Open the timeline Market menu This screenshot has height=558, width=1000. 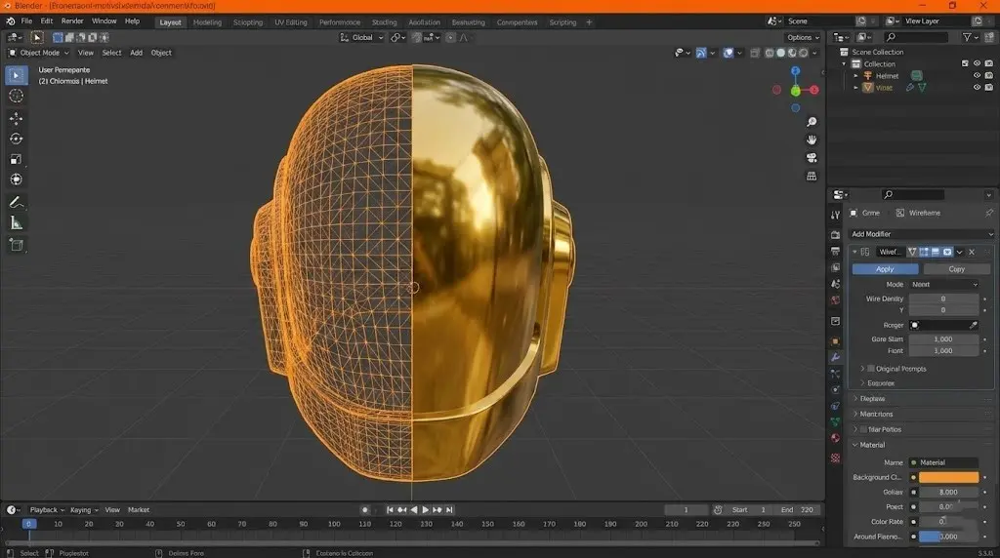[139, 509]
